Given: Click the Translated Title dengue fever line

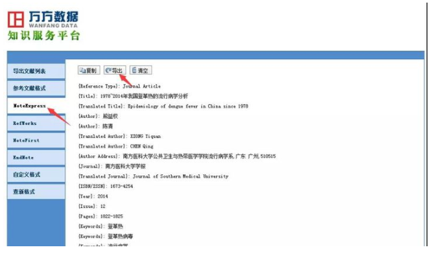Looking at the screenshot, I should tap(163, 106).
